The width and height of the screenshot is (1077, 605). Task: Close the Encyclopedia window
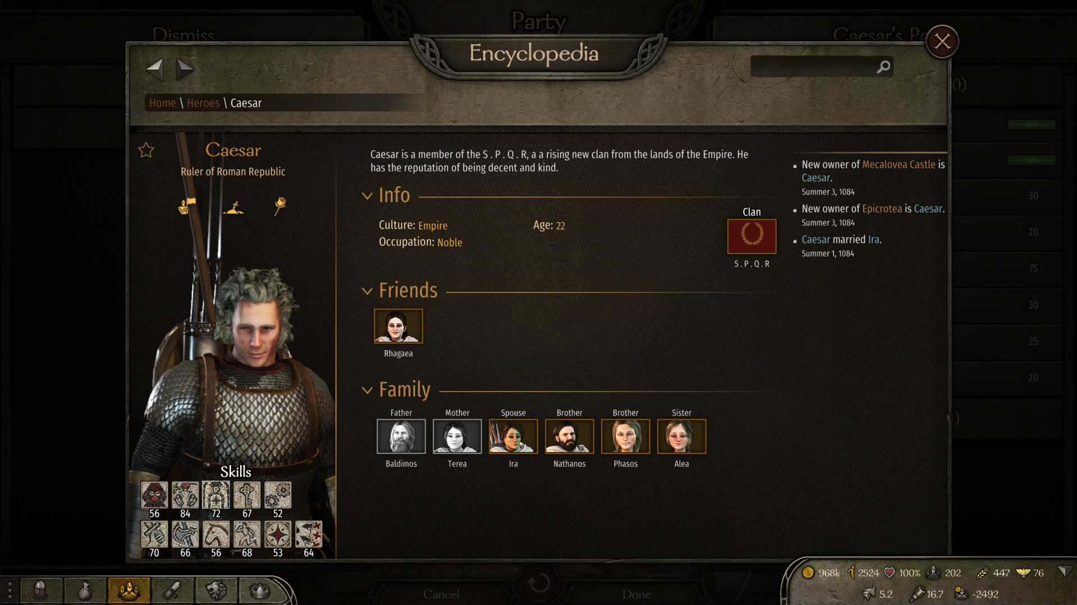pos(942,41)
